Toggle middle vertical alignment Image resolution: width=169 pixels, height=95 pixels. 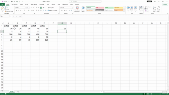[x=39, y=8]
